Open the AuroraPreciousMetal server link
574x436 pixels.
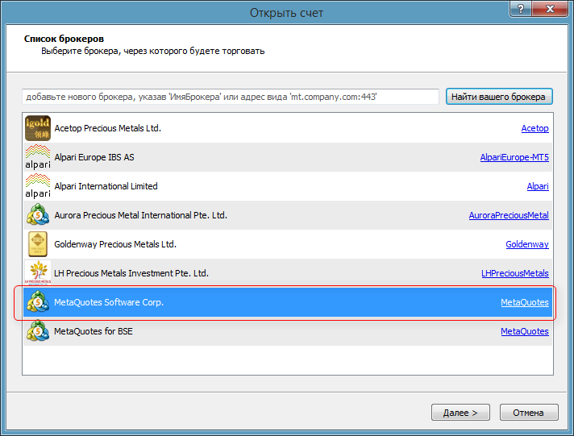(509, 216)
